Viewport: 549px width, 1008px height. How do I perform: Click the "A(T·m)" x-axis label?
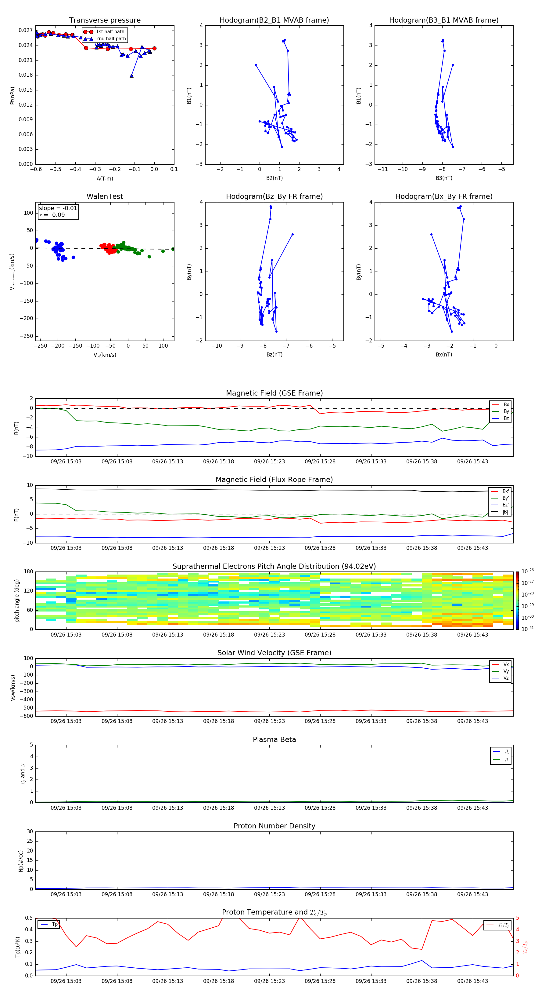coord(105,179)
